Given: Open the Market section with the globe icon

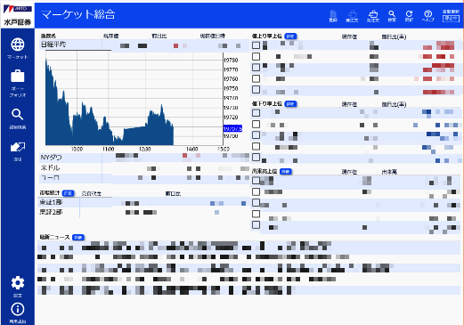Looking at the screenshot, I should [x=18, y=48].
